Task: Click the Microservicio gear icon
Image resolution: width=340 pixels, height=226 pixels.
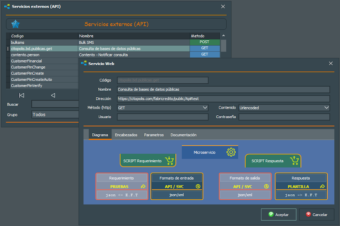Action: click(x=231, y=152)
